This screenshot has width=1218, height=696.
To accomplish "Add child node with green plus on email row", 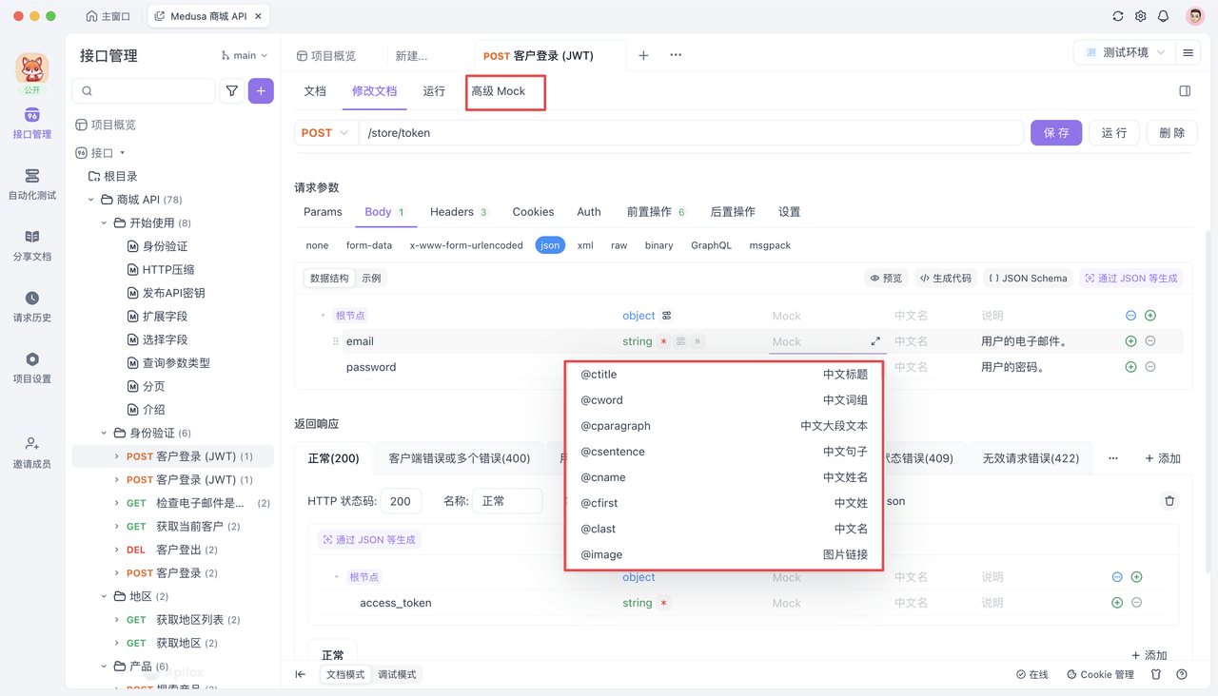I will pos(1130,341).
